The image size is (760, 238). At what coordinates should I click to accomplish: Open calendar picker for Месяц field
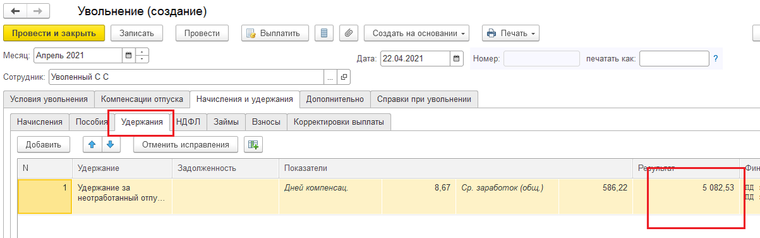coord(129,56)
